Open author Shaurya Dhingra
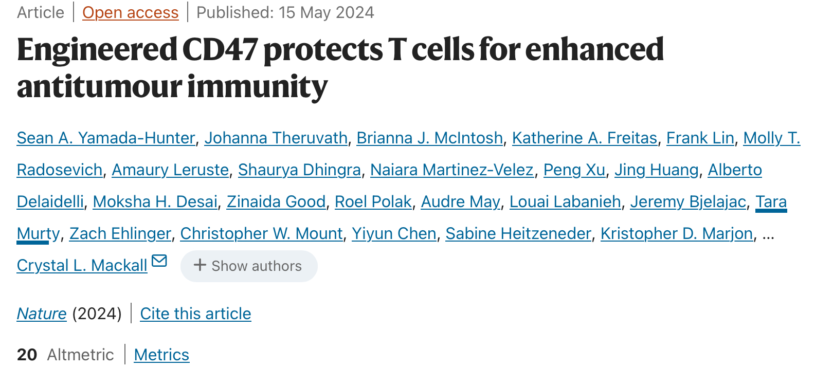833x386 pixels. 299,170
